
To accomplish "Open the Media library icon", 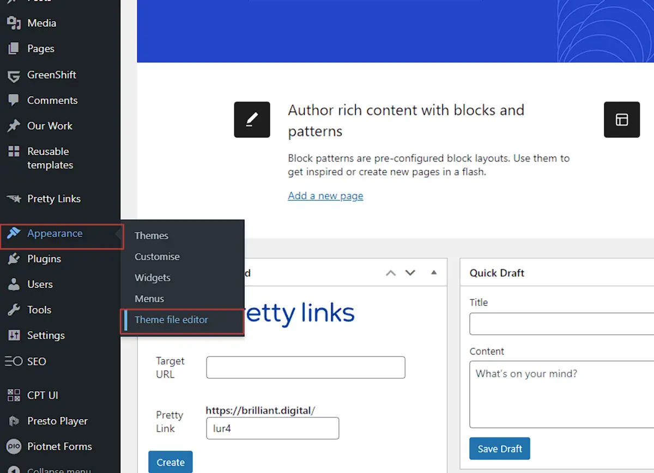I will pos(14,23).
